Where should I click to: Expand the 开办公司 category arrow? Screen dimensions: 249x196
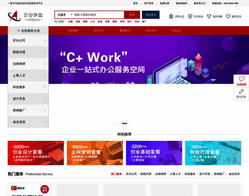[x=45, y=41]
